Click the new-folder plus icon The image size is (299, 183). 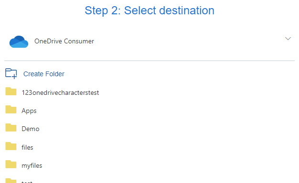11,73
